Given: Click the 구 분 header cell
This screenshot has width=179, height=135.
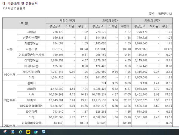Looking at the screenshot, I should (24, 23).
